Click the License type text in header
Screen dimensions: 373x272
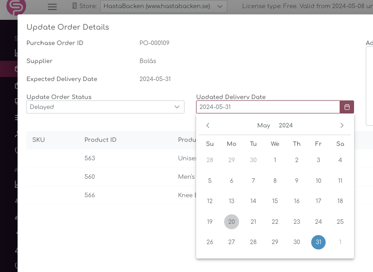[307, 6]
